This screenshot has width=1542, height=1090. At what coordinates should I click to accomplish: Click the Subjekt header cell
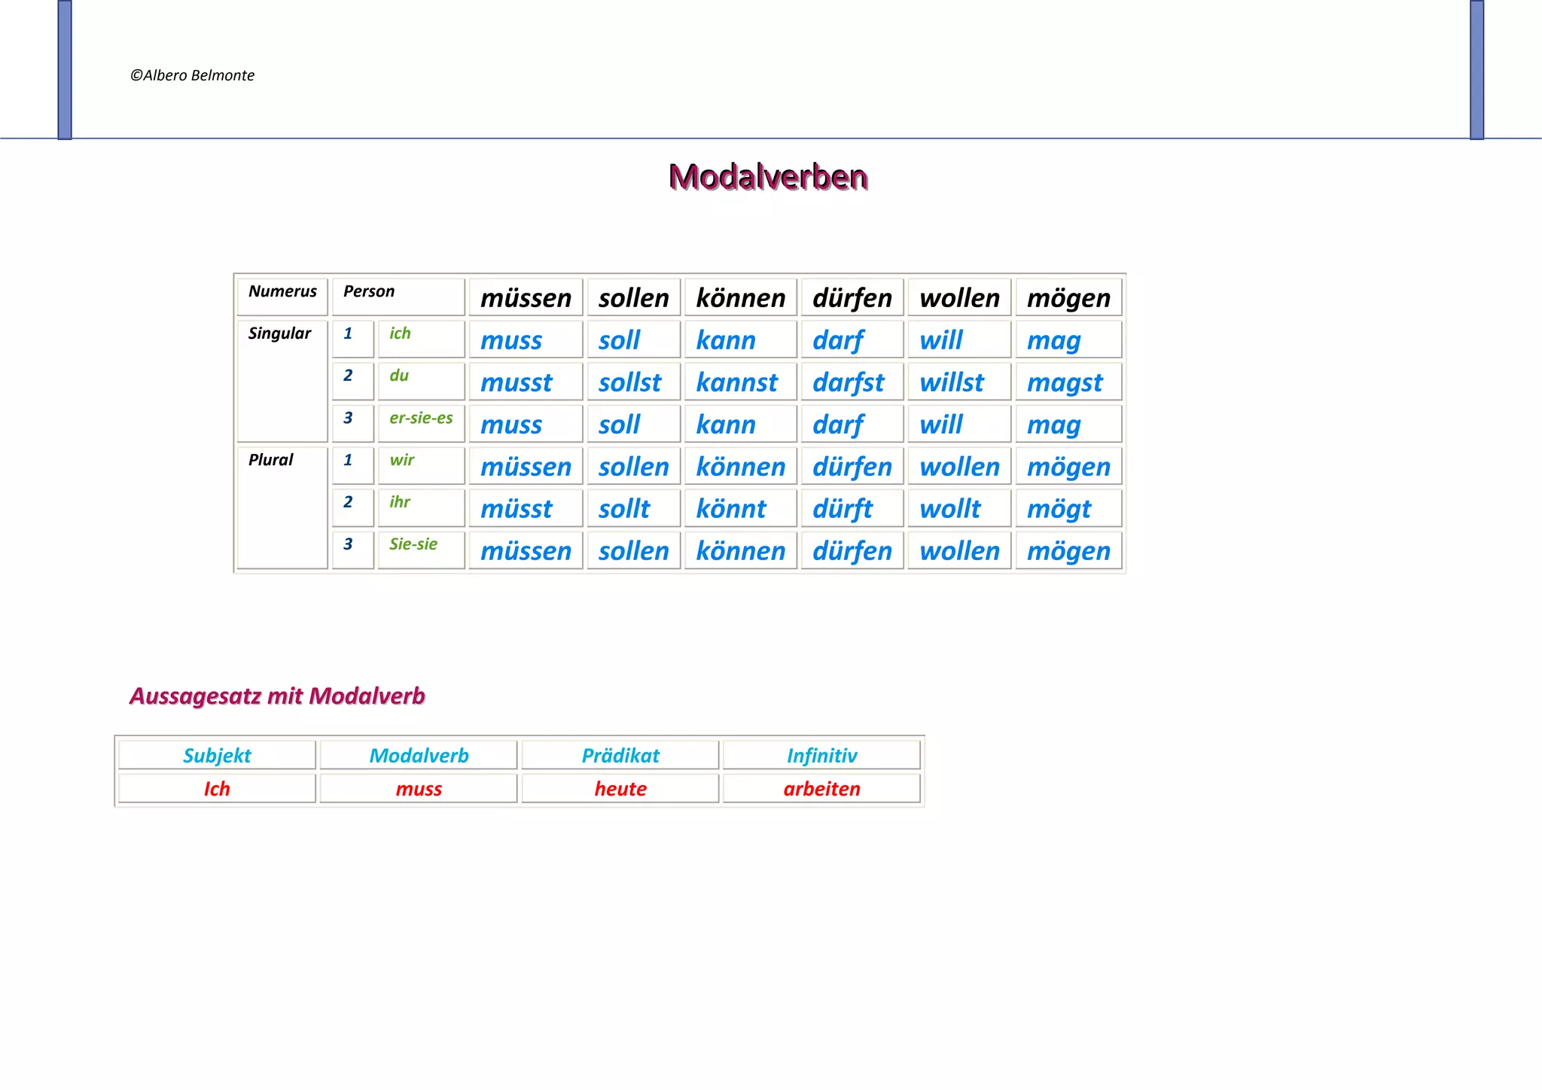coord(217,756)
